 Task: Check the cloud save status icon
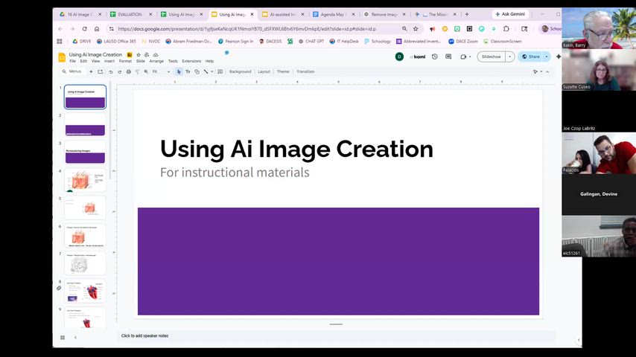(156, 55)
